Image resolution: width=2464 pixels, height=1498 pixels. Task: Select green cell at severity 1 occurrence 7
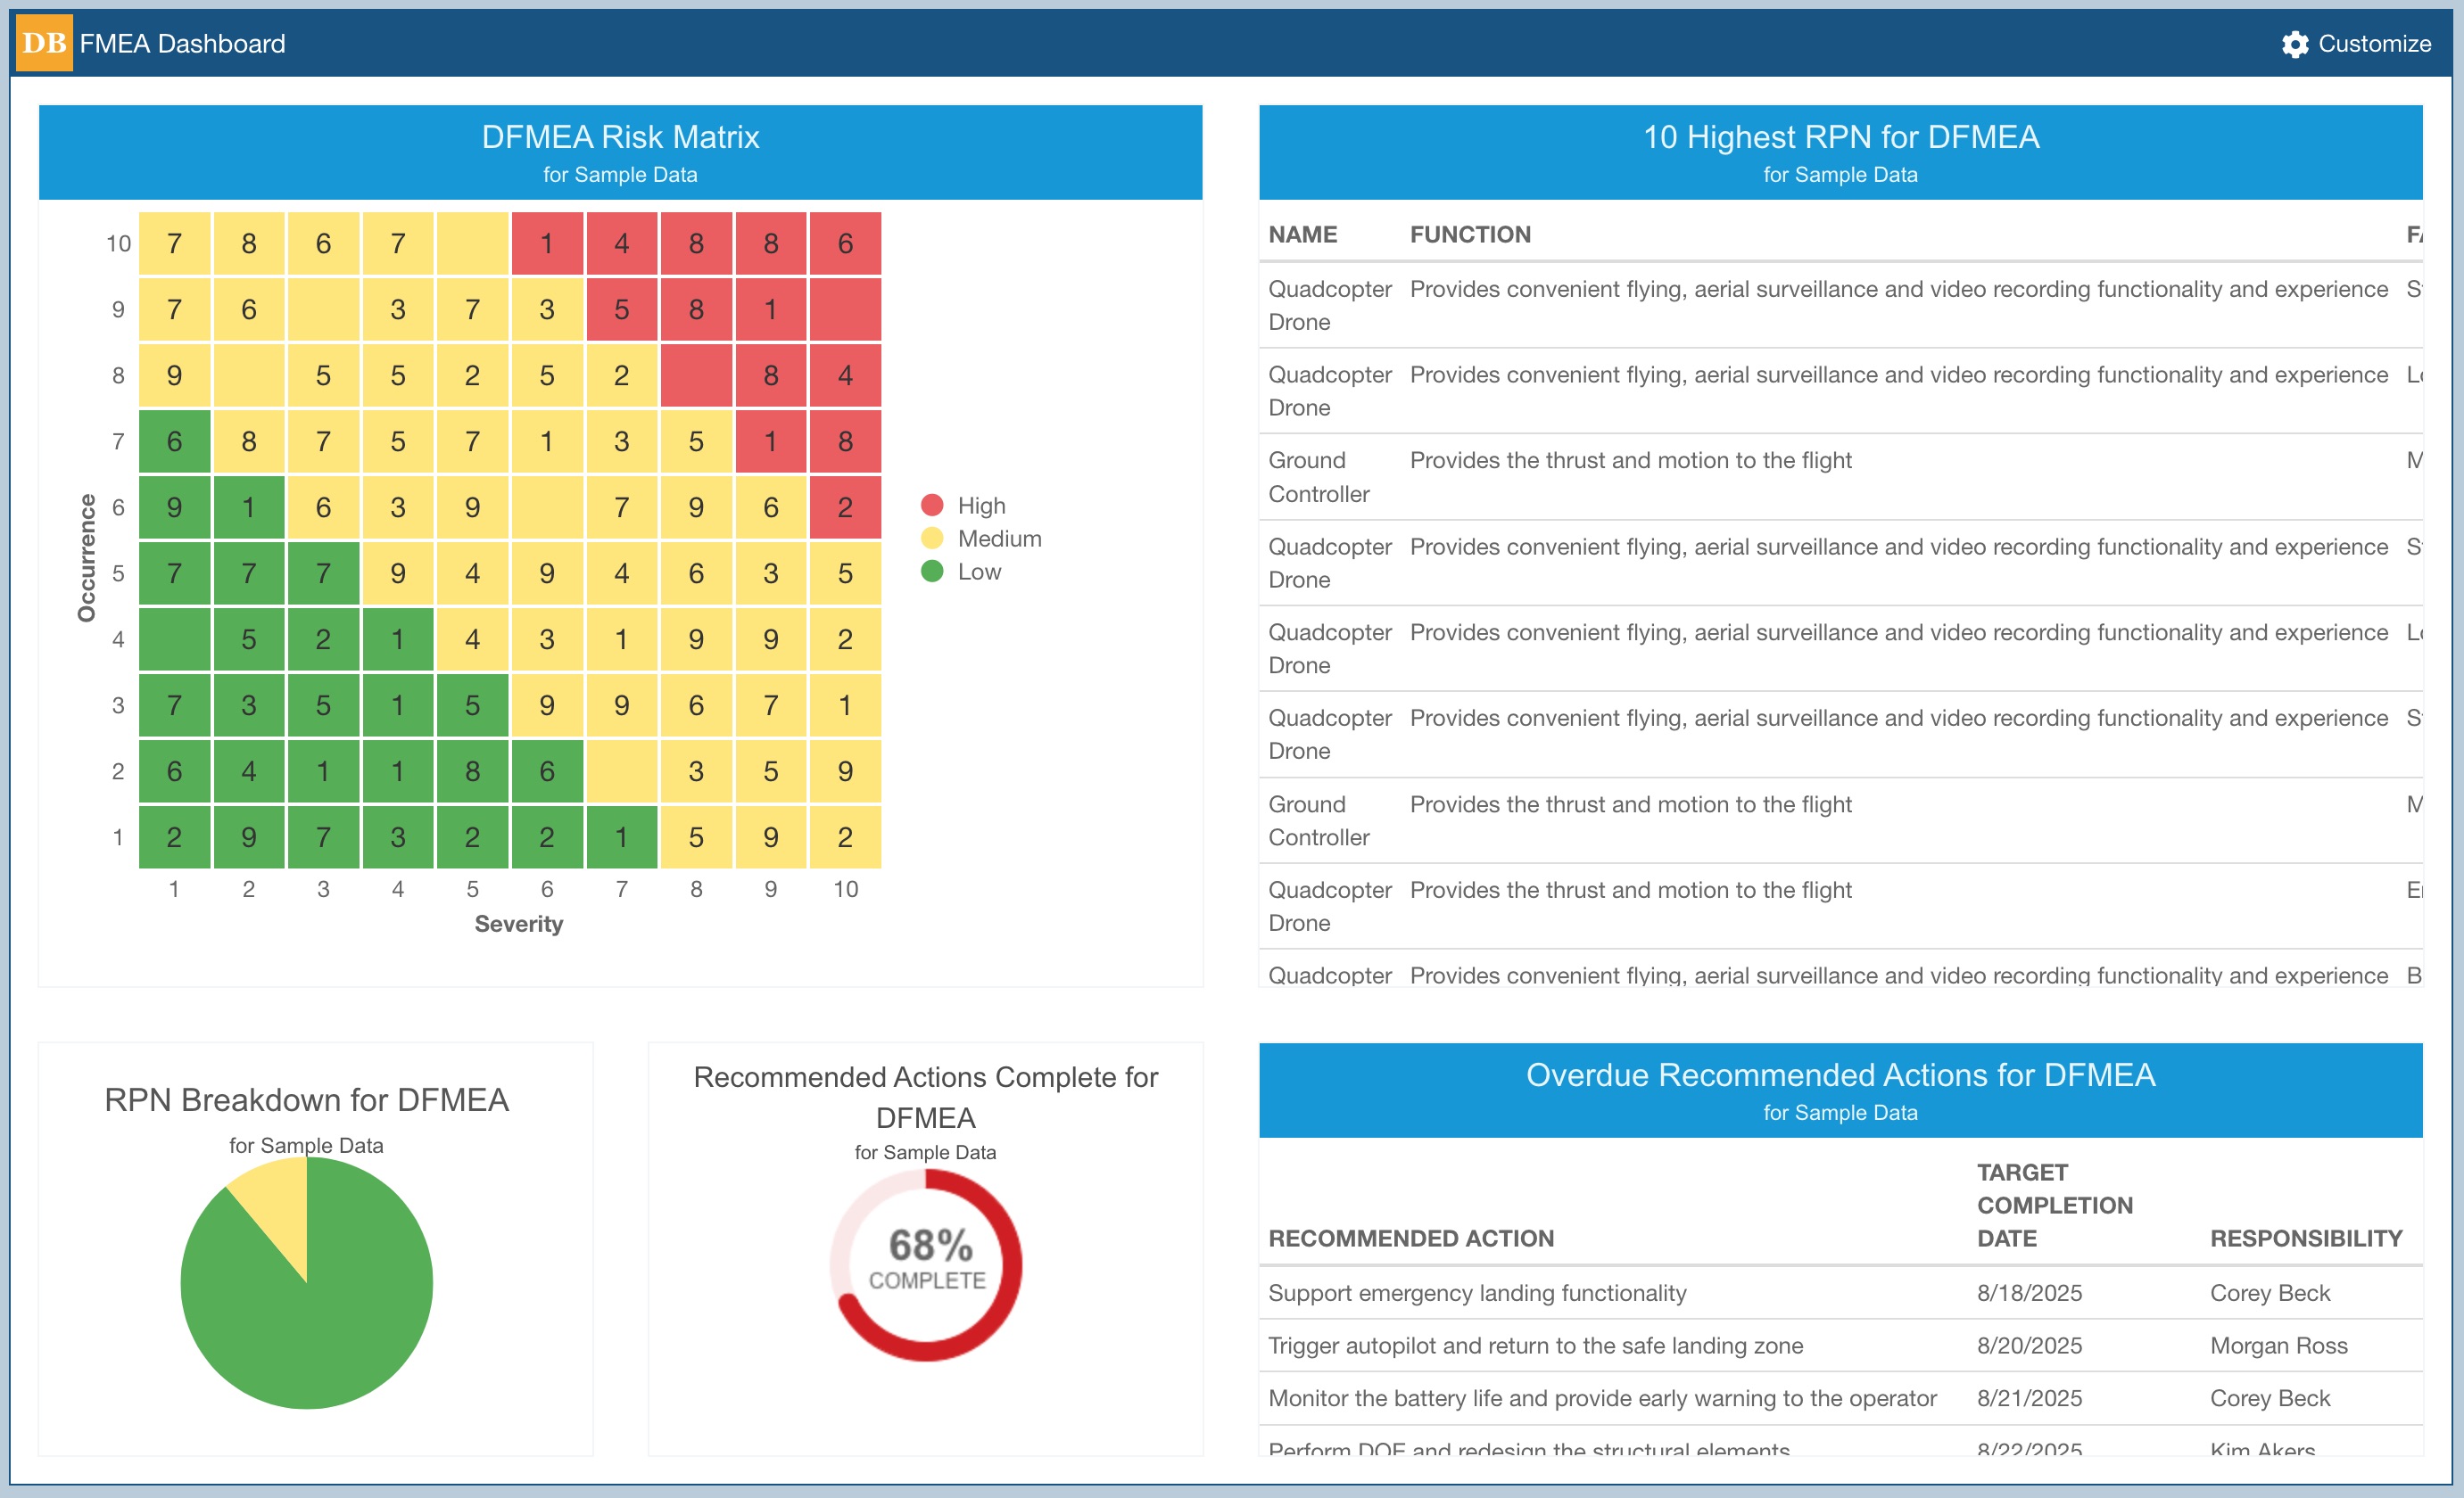click(174, 441)
